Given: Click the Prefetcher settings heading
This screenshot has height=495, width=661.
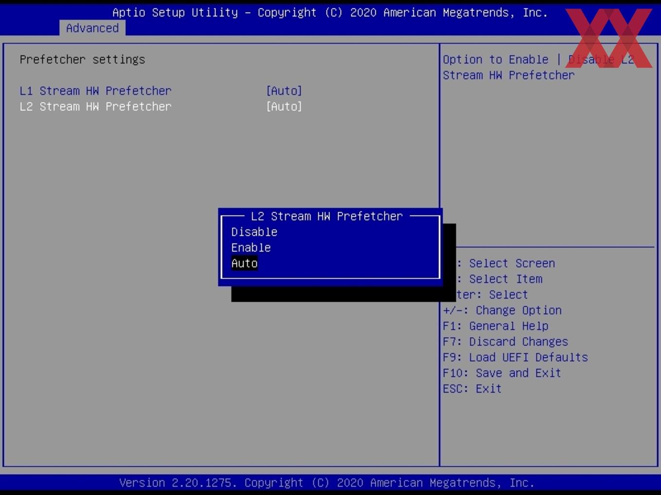Looking at the screenshot, I should point(83,59).
